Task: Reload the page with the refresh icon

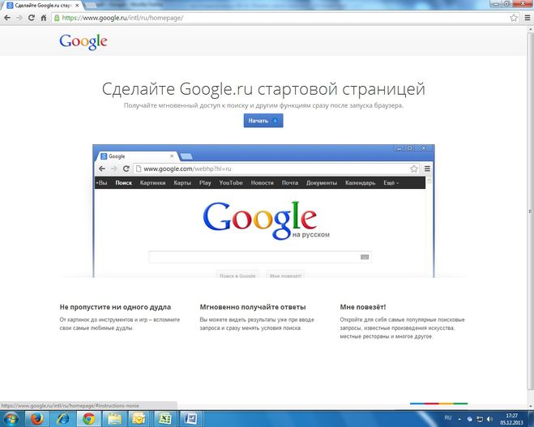Action: [32, 18]
